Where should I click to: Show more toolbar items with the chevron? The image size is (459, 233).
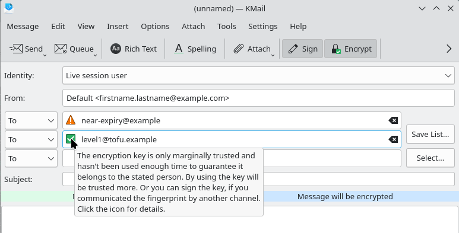(x=449, y=49)
